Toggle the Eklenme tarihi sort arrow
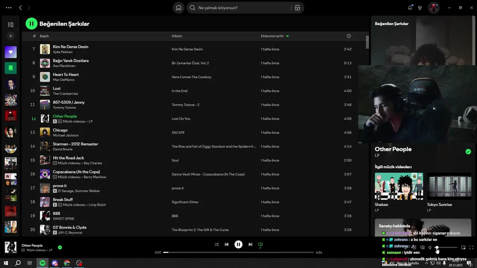Image resolution: width=477 pixels, height=268 pixels. coord(287,36)
